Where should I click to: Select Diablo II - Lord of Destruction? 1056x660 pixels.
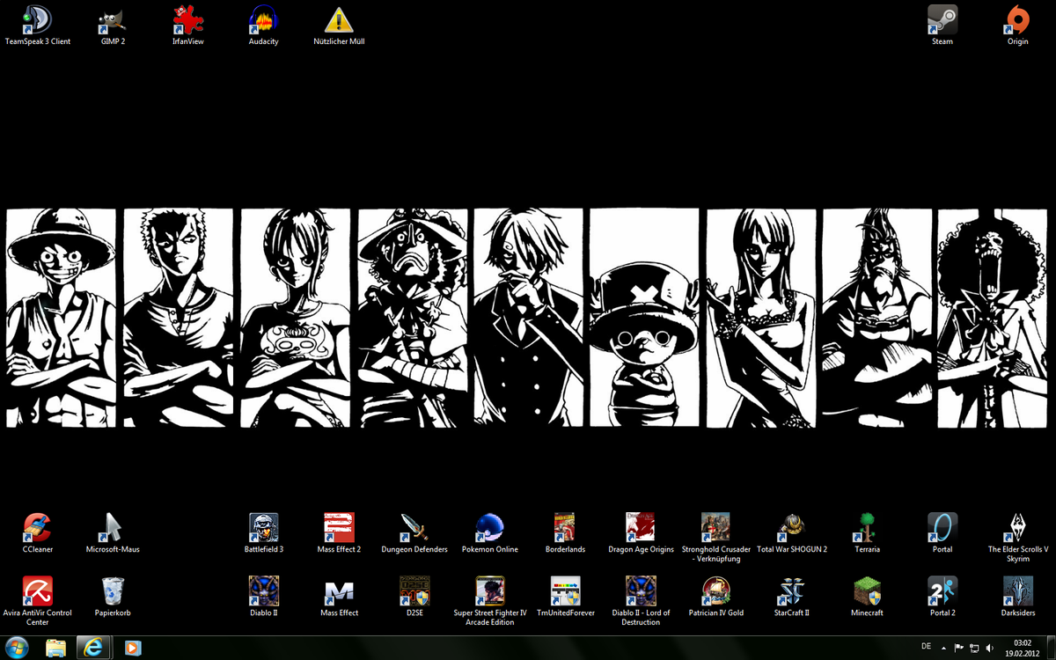(x=641, y=601)
